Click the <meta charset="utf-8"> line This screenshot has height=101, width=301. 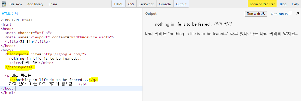click(28, 33)
